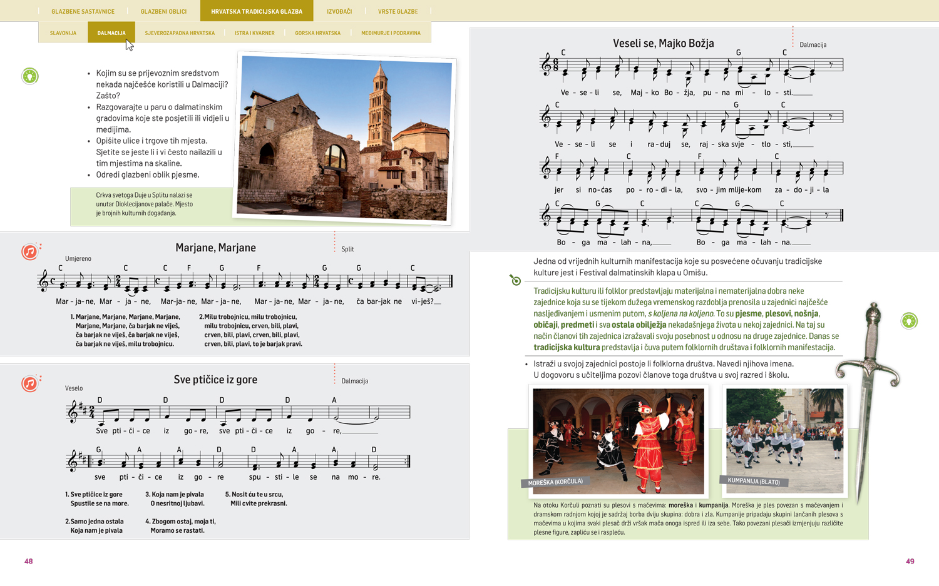Click verse 4 Zbogom ostaj, moja ti
This screenshot has height=586, width=939.
[x=180, y=526]
